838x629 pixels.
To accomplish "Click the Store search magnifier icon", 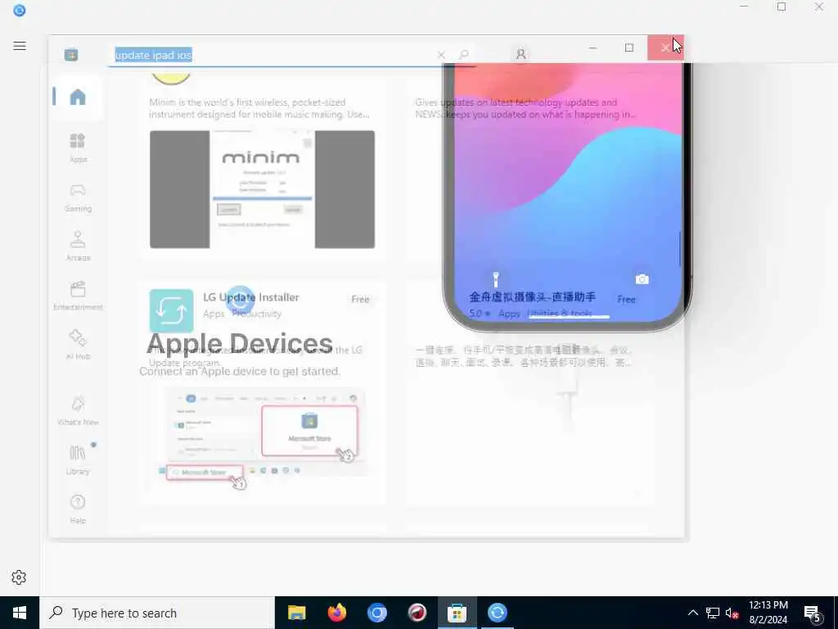I will pos(463,55).
